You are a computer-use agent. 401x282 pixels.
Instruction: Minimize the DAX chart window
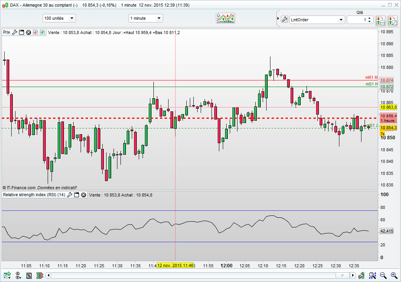pos(383,5)
